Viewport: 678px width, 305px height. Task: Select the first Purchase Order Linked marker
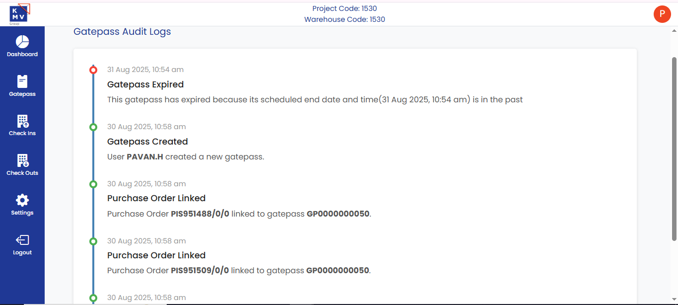[93, 184]
